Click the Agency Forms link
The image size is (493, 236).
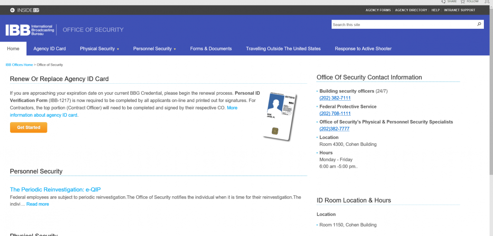(378, 10)
